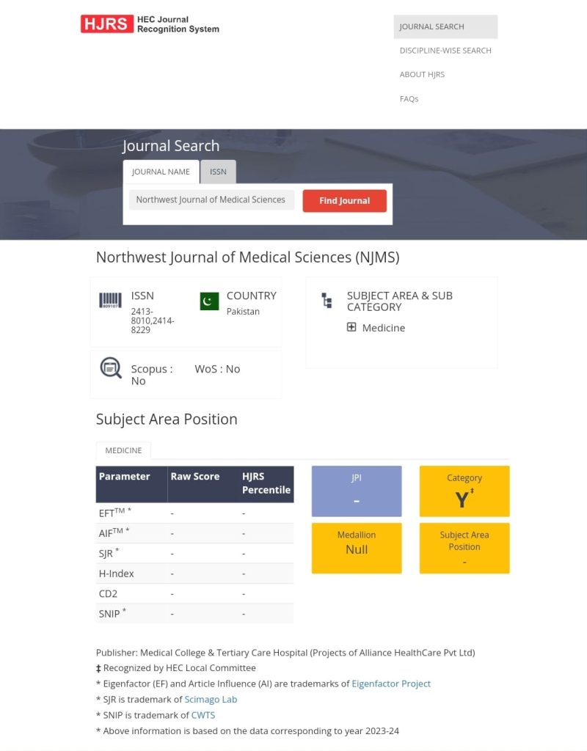This screenshot has width=587, height=751.
Task: Click the HJRS logo
Action: (x=150, y=24)
